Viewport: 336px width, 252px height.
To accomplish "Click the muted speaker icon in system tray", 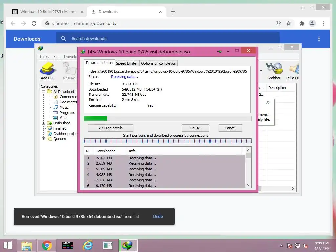I will click(305, 246).
